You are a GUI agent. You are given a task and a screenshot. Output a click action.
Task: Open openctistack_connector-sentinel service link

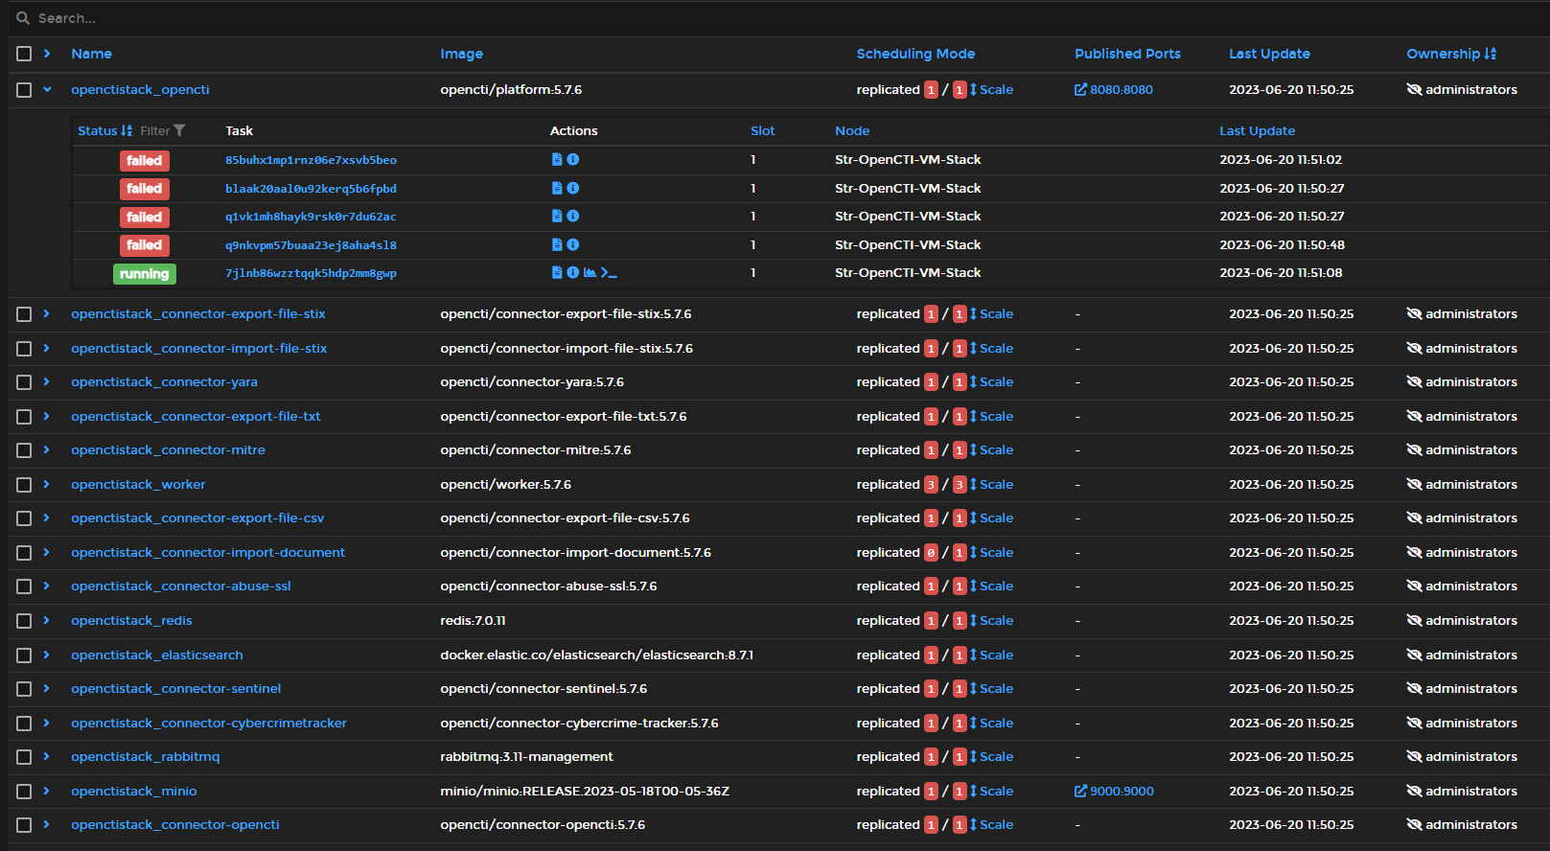[175, 689]
